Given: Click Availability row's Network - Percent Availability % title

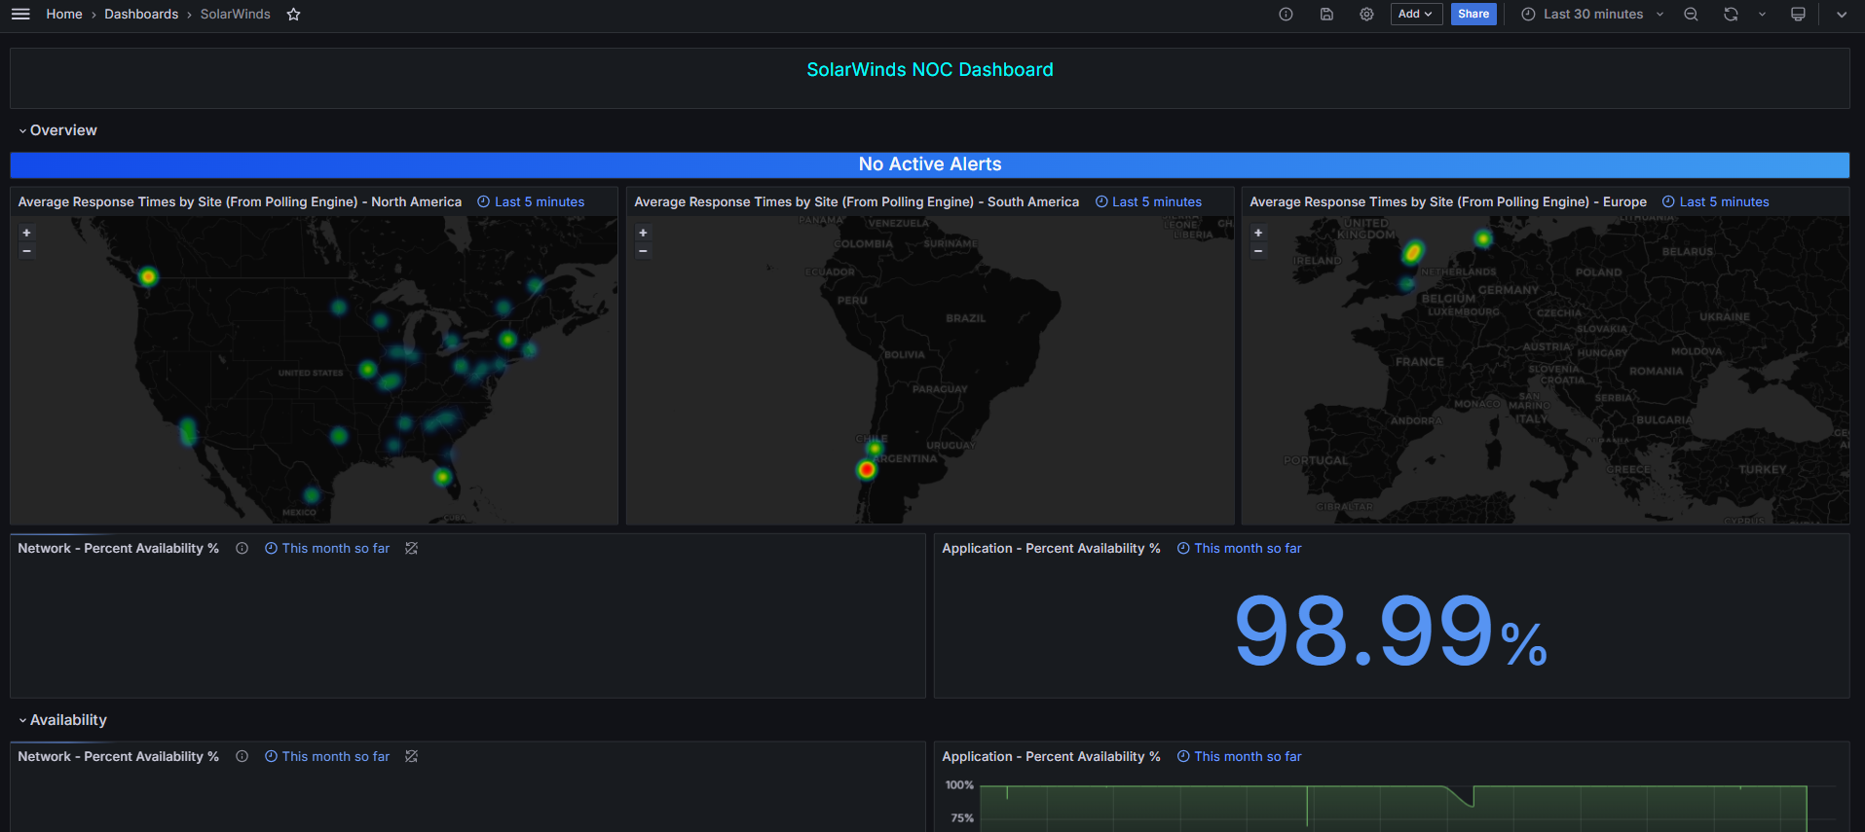Looking at the screenshot, I should tap(118, 757).
